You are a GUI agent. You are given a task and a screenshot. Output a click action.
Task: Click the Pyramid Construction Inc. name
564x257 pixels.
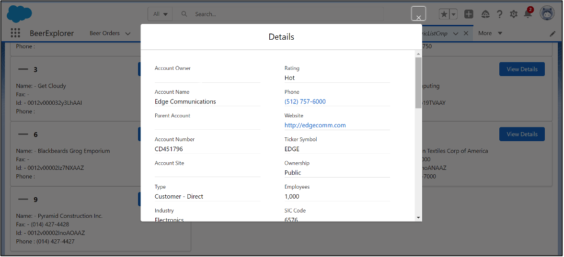[x=70, y=216]
